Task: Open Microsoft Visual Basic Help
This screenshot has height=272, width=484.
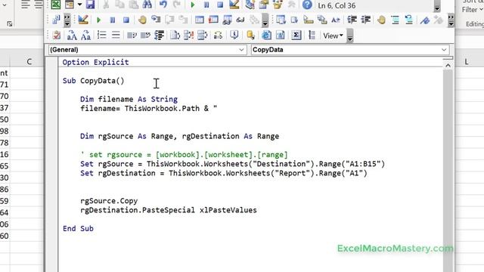Action: pyautogui.click(x=307, y=5)
